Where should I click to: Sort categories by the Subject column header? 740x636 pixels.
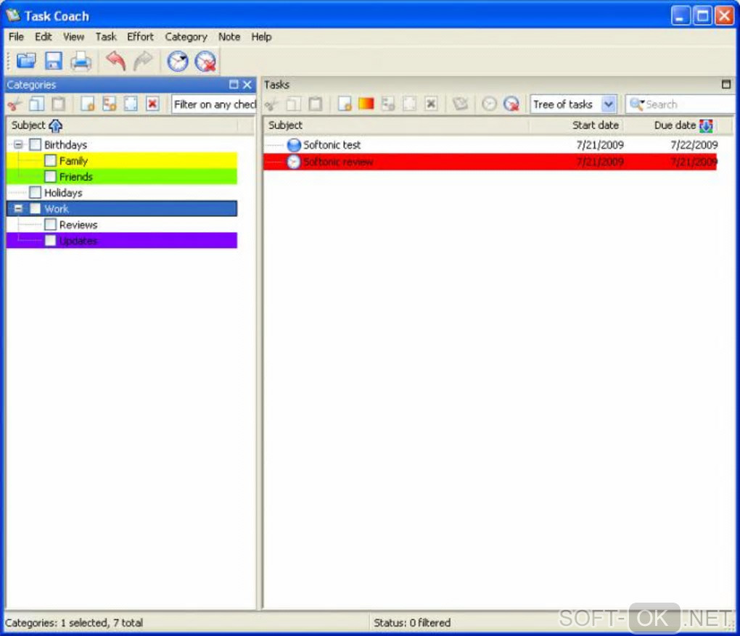pos(123,125)
